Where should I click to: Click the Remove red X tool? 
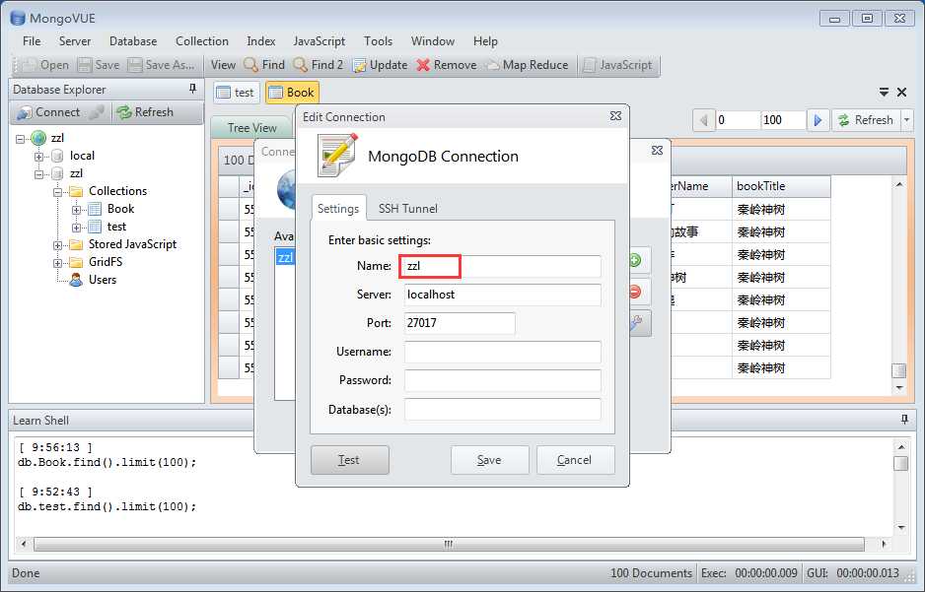447,65
